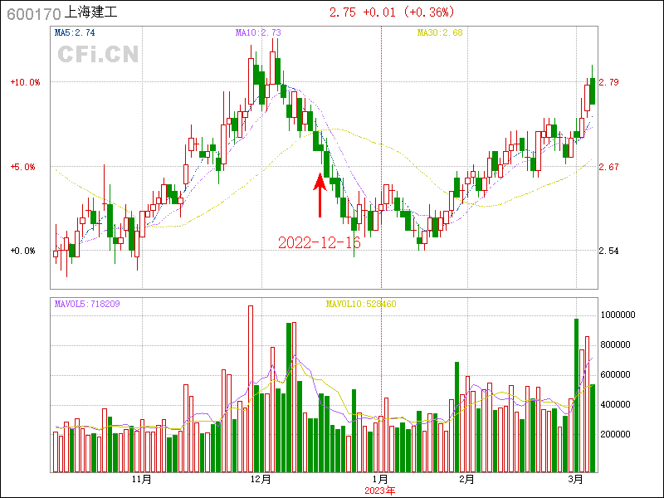
Task: Click the MA5:2.74 indicator label
Action: [75, 33]
